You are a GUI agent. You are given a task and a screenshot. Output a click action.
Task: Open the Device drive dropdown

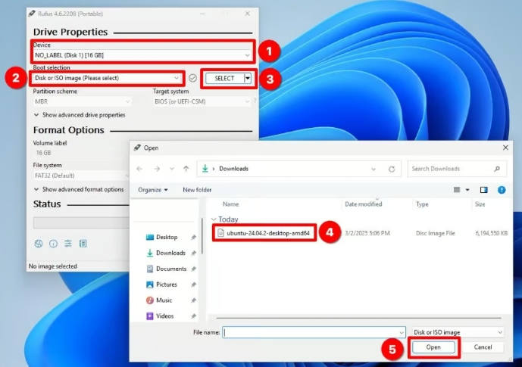pyautogui.click(x=142, y=55)
